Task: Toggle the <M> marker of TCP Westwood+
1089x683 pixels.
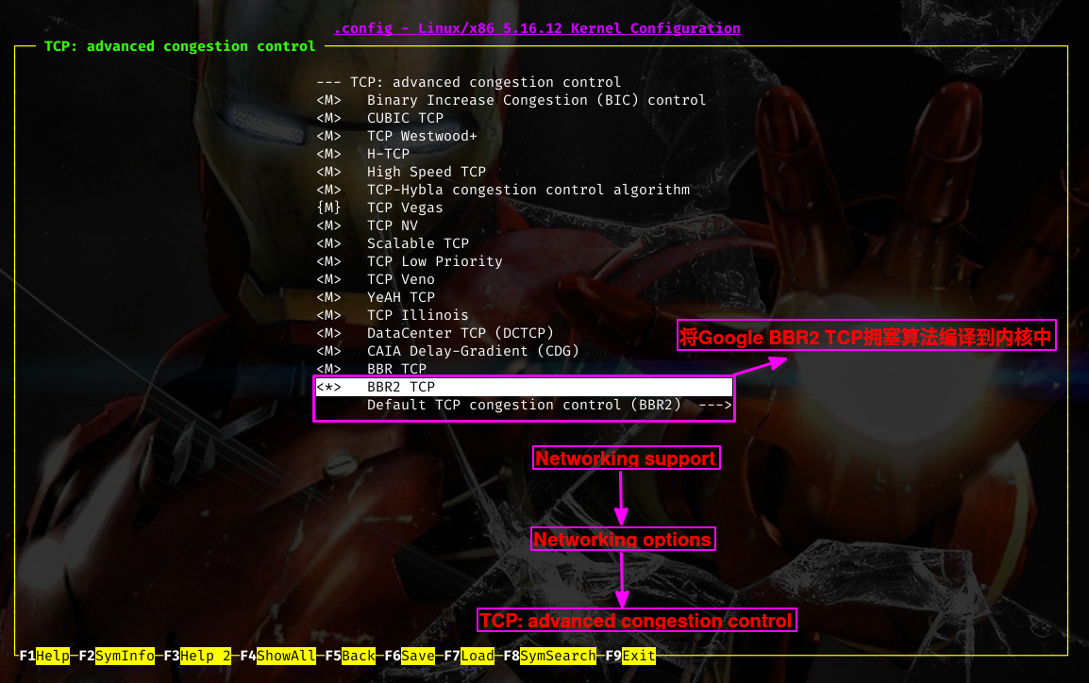Action: 328,136
